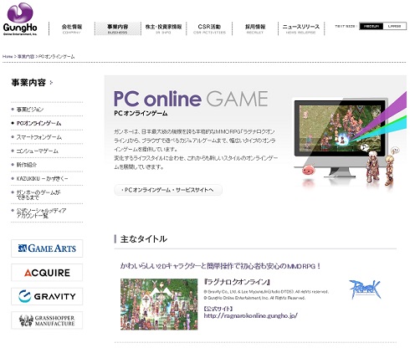Open 公式ソーシャルメディアアカウント一覧 sidebar link
The height and width of the screenshot is (348, 410).
(x=41, y=213)
